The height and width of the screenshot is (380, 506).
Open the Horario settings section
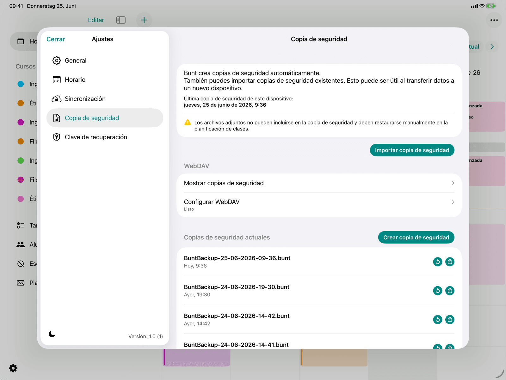(x=105, y=80)
